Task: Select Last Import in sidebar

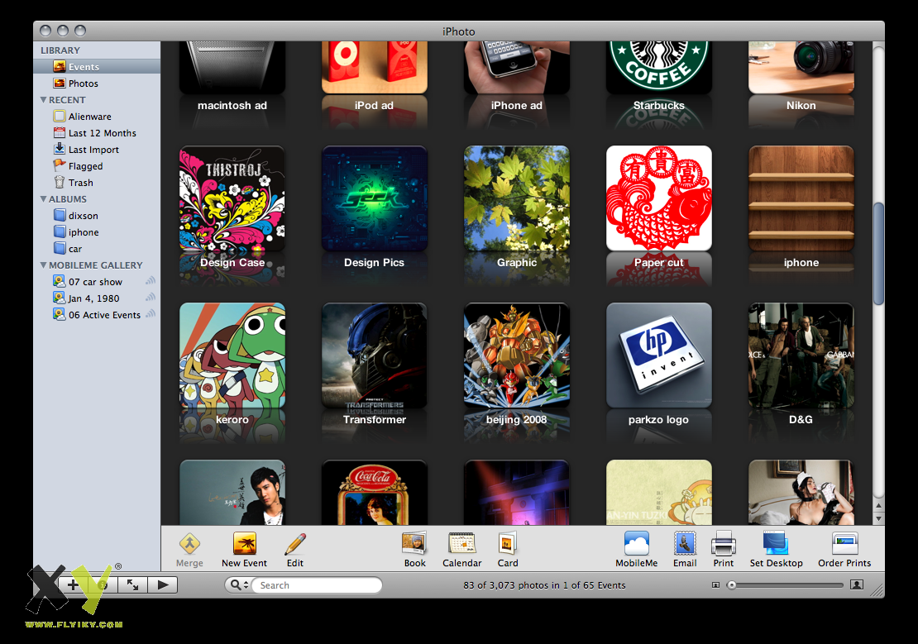Action: [x=97, y=150]
